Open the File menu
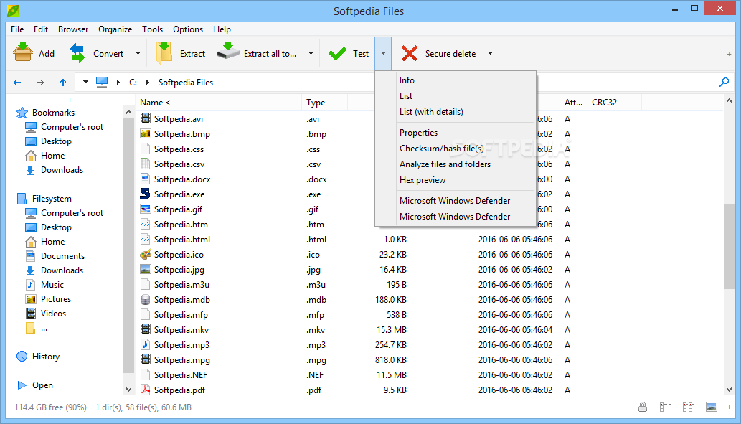This screenshot has width=741, height=424. [17, 29]
